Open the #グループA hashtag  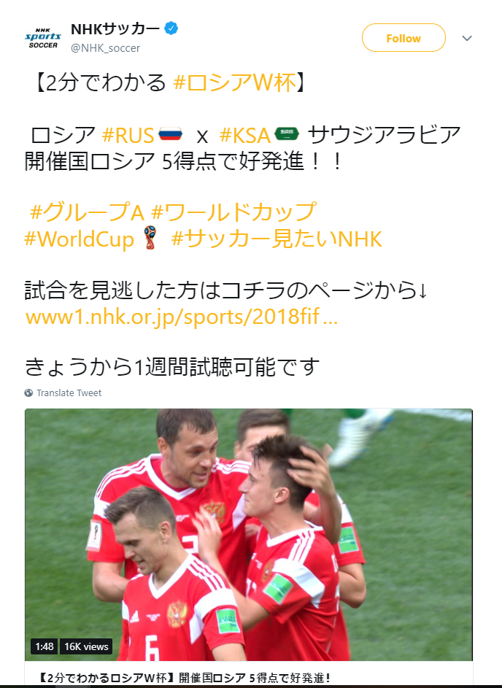87,212
